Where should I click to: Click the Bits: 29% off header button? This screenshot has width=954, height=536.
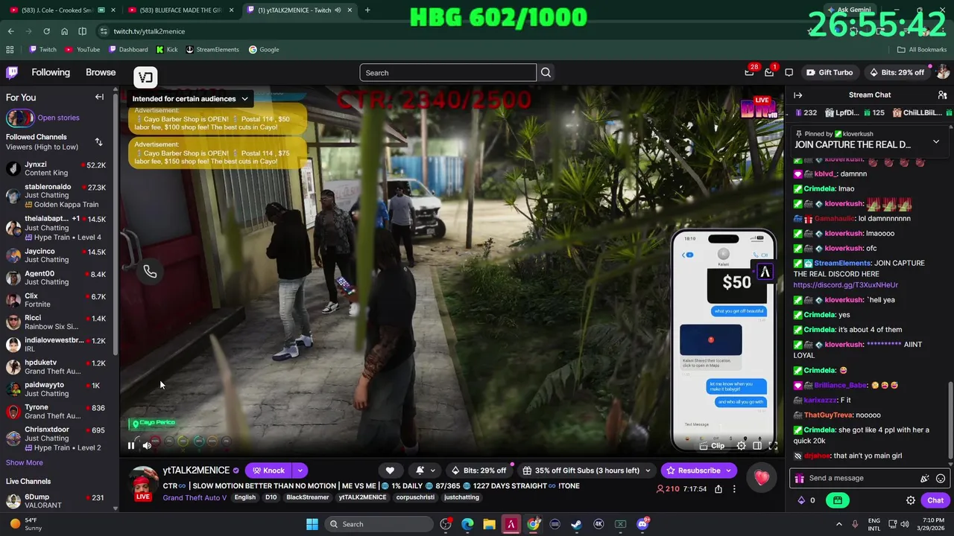(897, 72)
